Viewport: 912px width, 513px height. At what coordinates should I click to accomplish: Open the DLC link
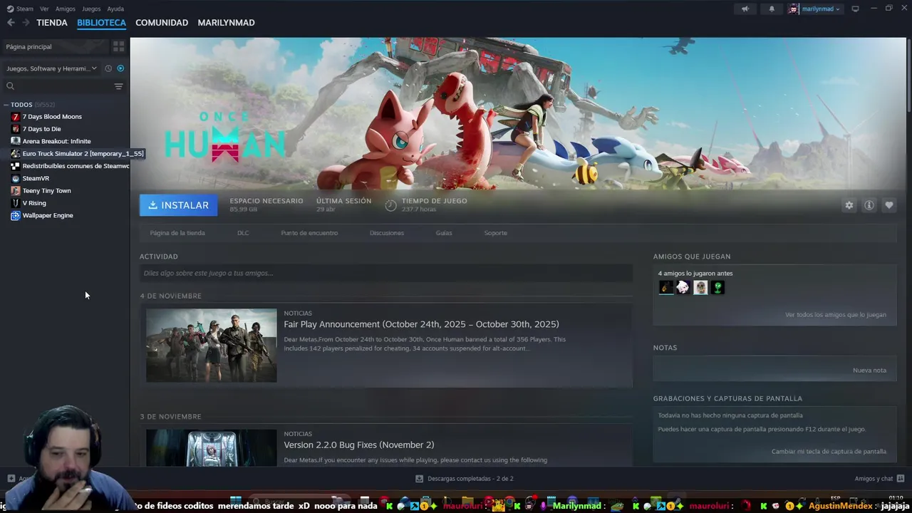coord(243,233)
